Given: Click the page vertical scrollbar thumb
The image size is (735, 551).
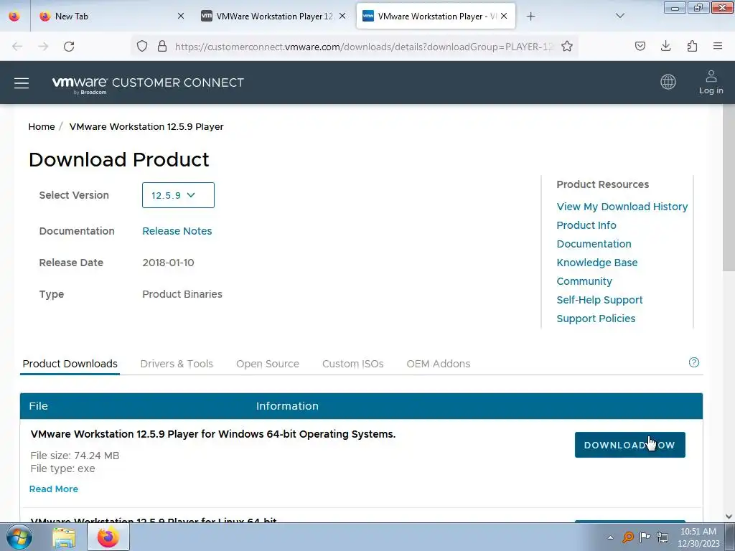Looking at the screenshot, I should click(x=729, y=187).
